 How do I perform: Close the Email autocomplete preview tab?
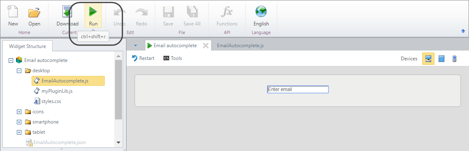[205, 46]
